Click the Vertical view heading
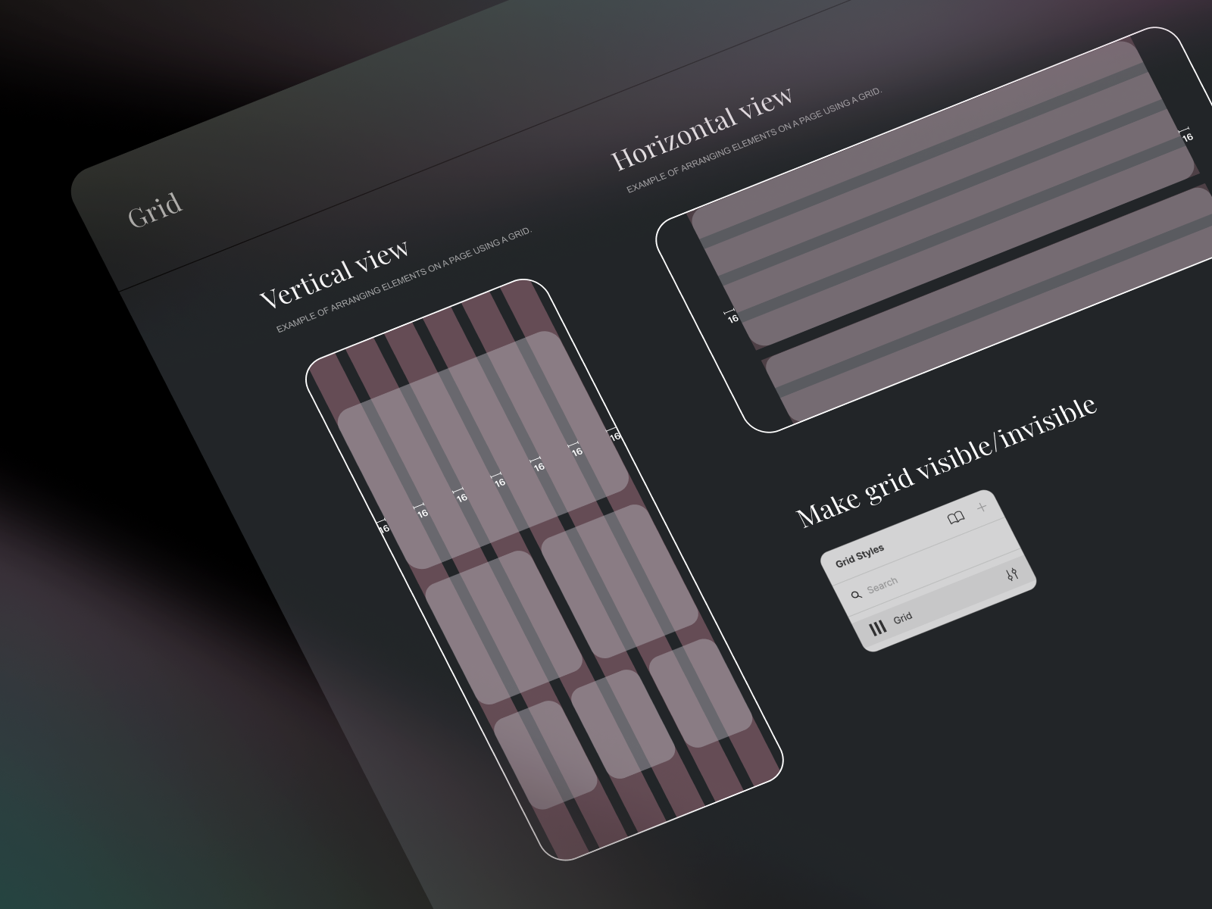Image resolution: width=1212 pixels, height=909 pixels. tap(336, 274)
